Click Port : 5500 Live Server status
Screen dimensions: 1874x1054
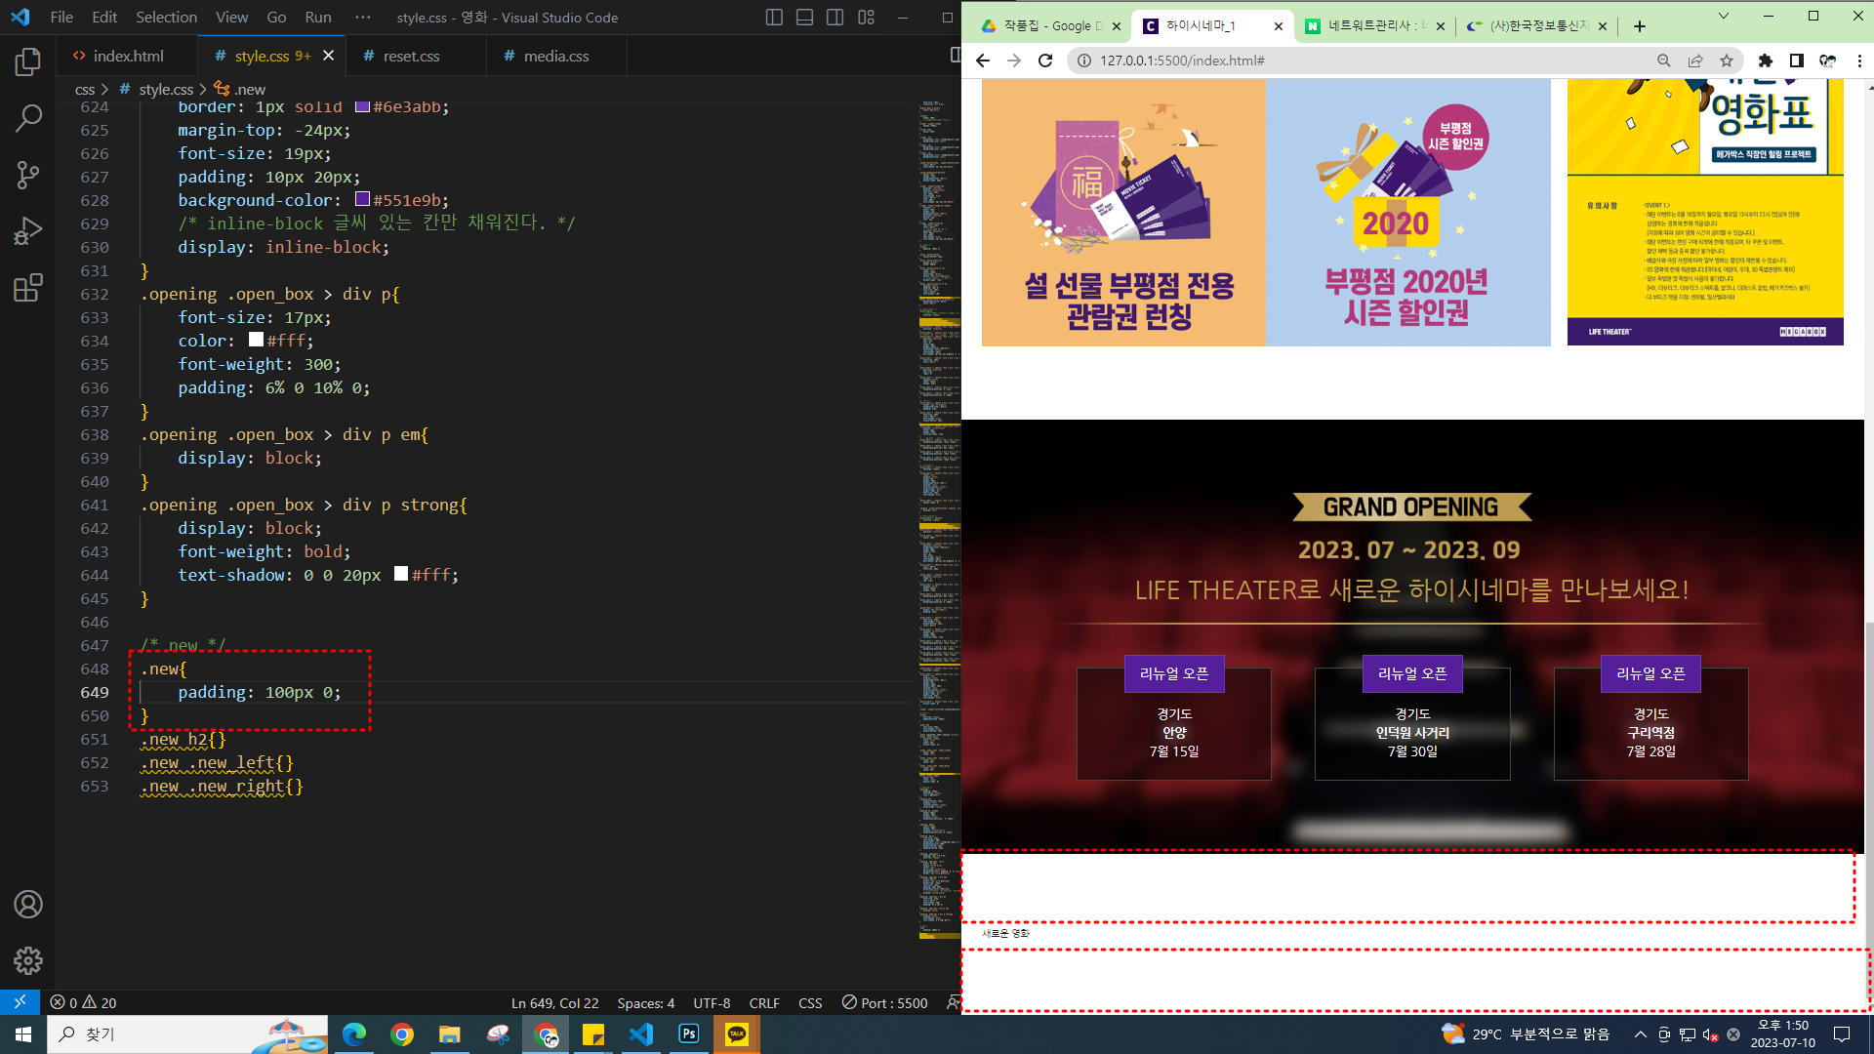(884, 1003)
